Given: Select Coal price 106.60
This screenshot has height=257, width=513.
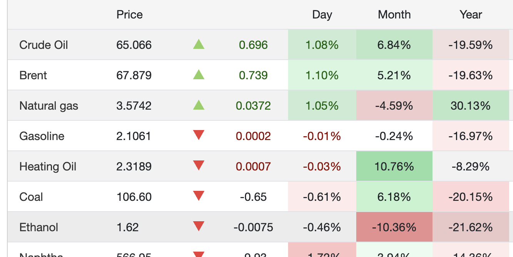Looking at the screenshot, I should 134,197.
